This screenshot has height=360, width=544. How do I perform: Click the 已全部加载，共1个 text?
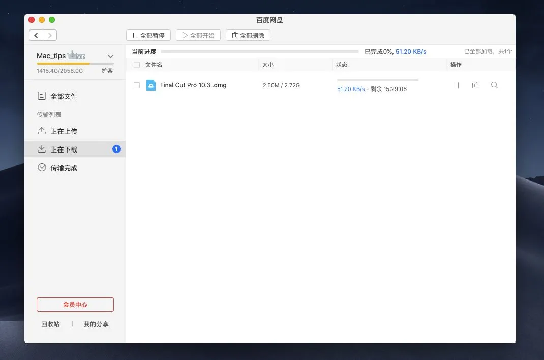pos(488,51)
